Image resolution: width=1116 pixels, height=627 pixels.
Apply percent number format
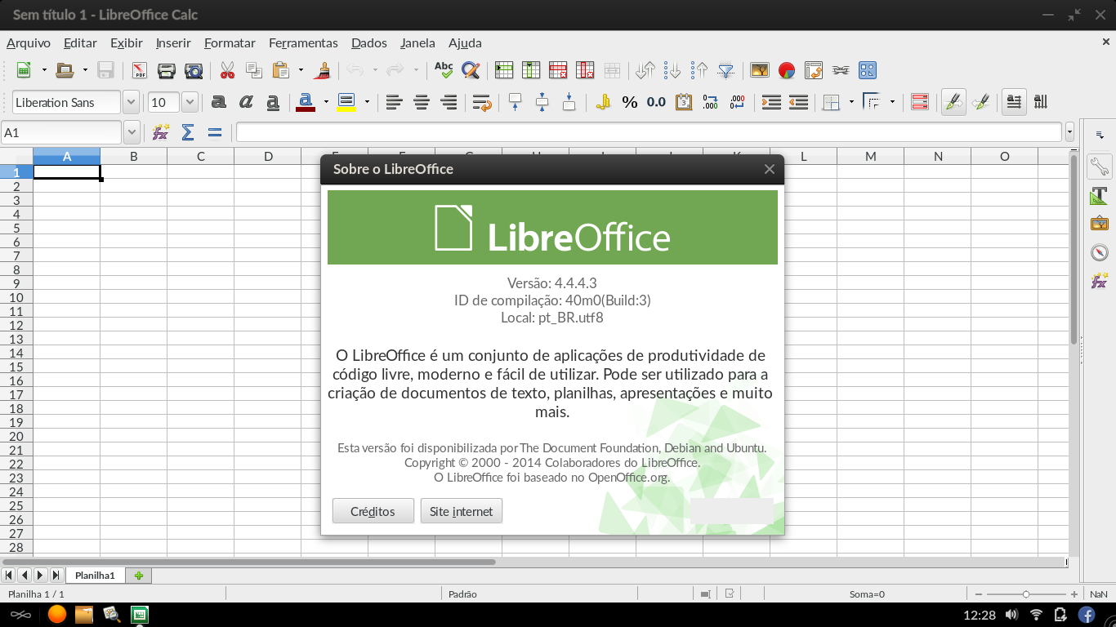click(x=630, y=102)
